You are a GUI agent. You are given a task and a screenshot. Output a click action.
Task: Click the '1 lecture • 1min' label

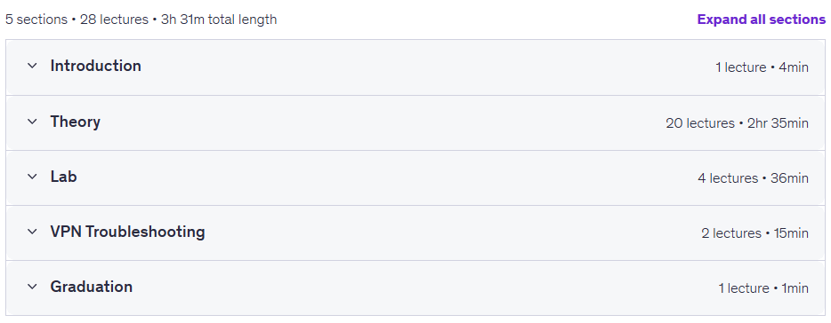point(763,288)
